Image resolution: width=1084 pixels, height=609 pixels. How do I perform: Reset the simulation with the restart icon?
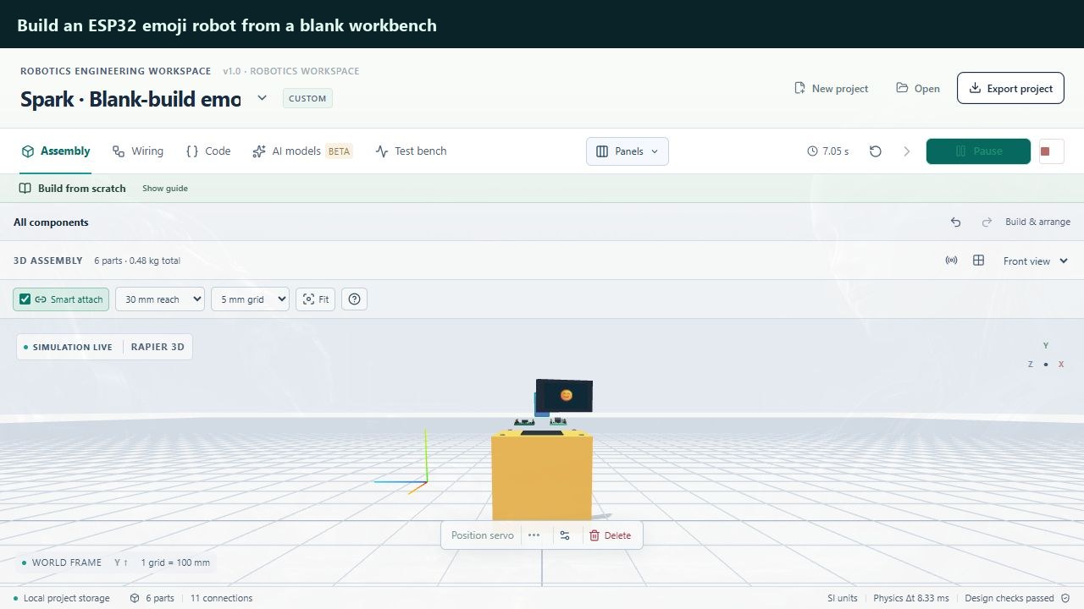(x=876, y=151)
